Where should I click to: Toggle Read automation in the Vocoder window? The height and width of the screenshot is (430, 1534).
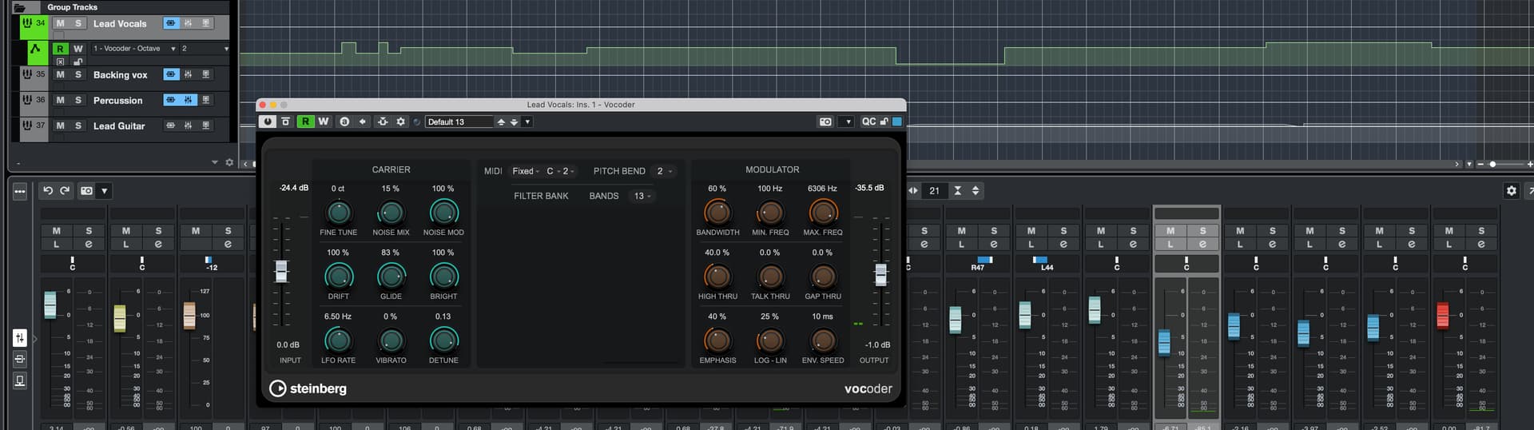[305, 121]
